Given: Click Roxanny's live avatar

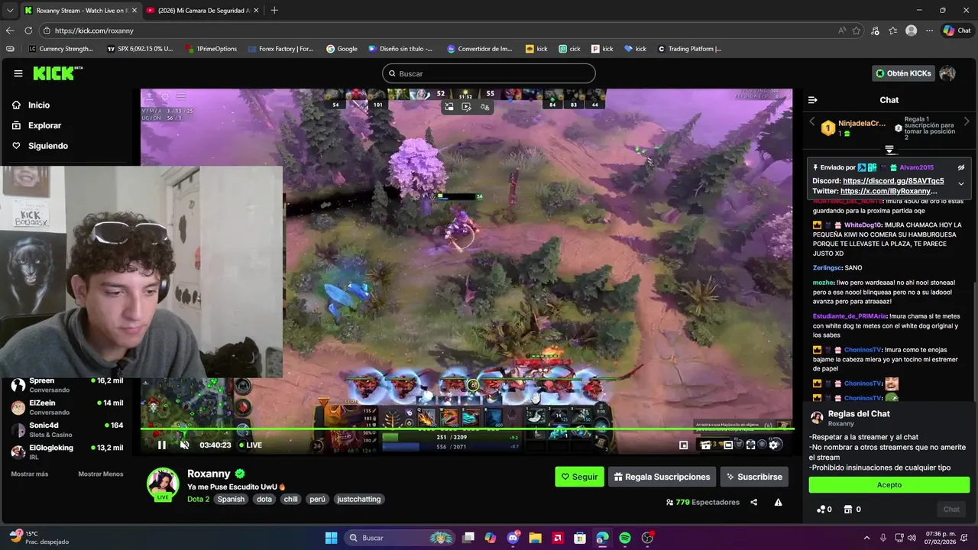Looking at the screenshot, I should 163,484.
